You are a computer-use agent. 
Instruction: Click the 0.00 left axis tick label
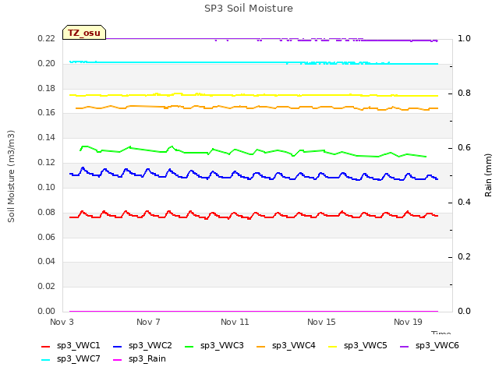tap(47, 311)
